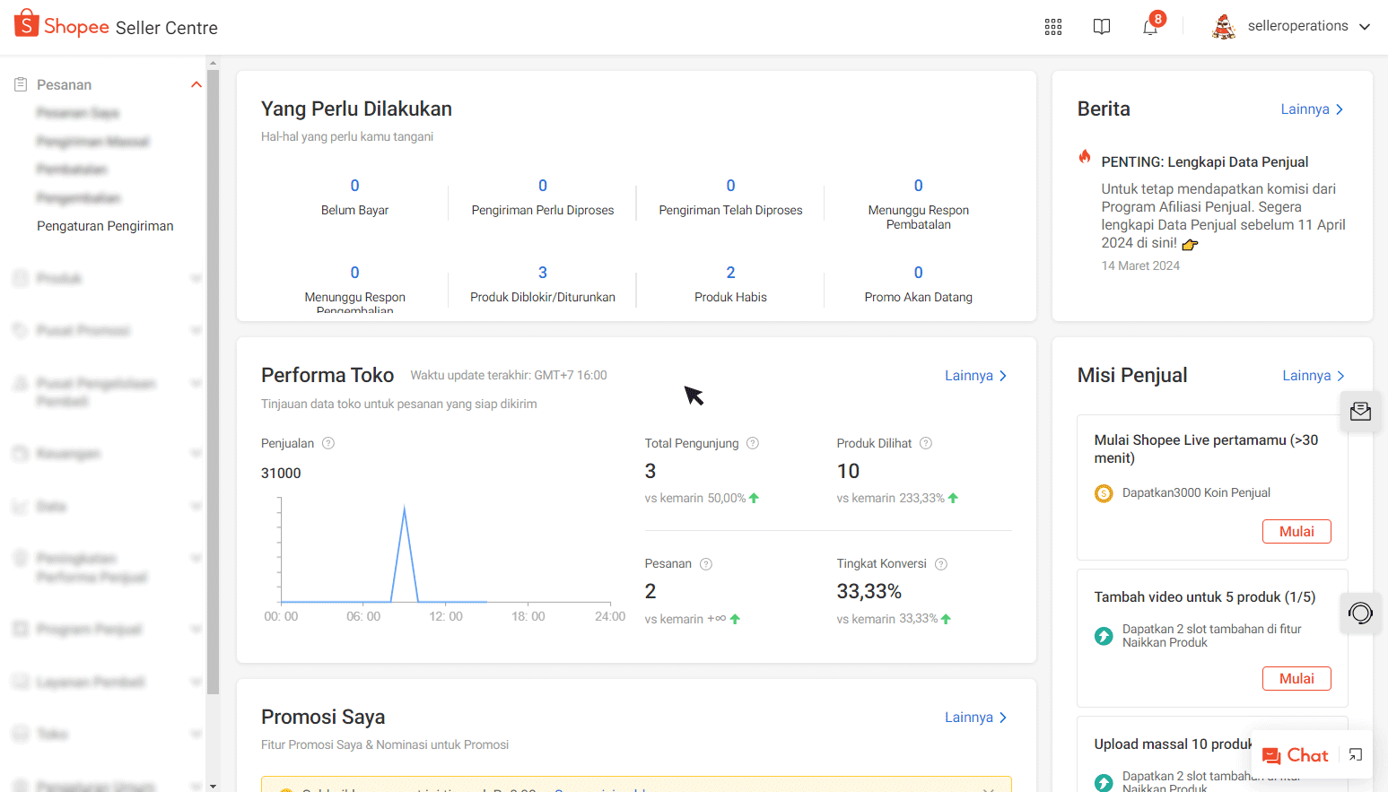This screenshot has width=1388, height=792.
Task: Open Produk Habis count of 2
Action: click(730, 273)
